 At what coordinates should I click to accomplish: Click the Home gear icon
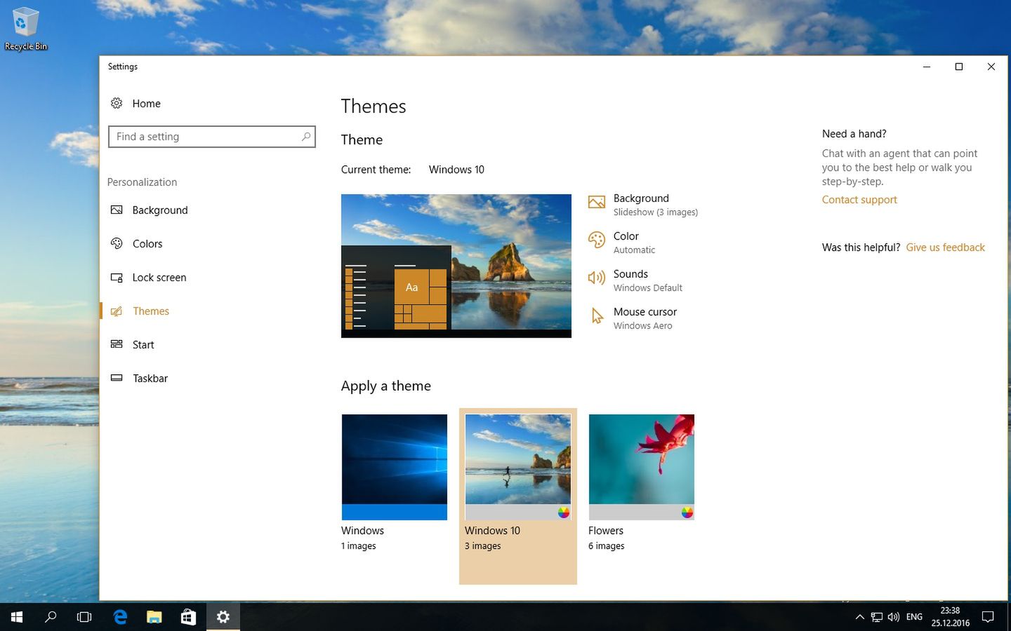point(117,103)
